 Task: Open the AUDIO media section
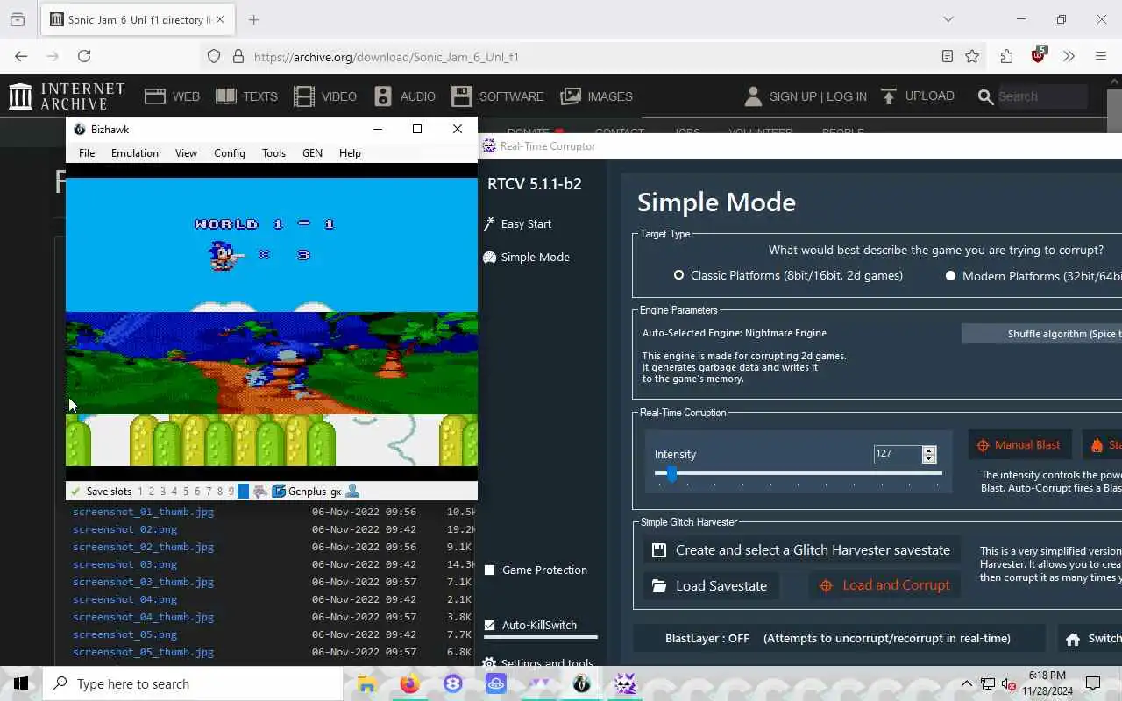(x=404, y=96)
